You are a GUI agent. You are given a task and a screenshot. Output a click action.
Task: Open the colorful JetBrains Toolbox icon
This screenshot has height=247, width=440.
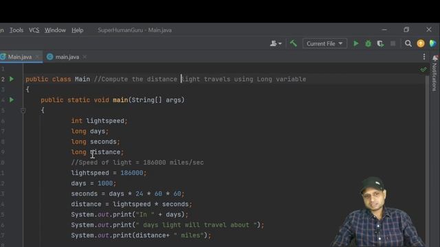coord(432,43)
